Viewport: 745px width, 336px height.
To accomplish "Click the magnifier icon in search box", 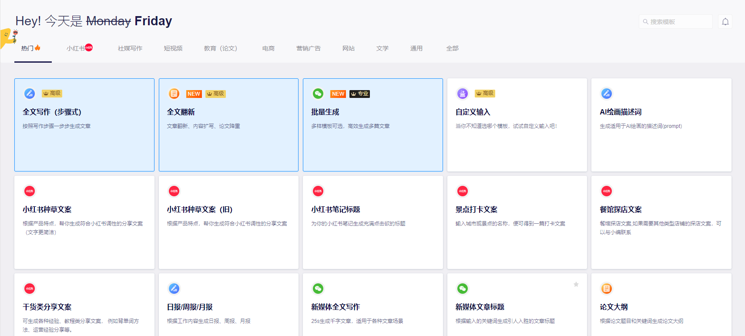I will tap(646, 22).
